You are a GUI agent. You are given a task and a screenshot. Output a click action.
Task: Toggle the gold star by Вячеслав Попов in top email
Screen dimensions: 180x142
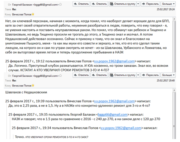(x=33, y=14)
